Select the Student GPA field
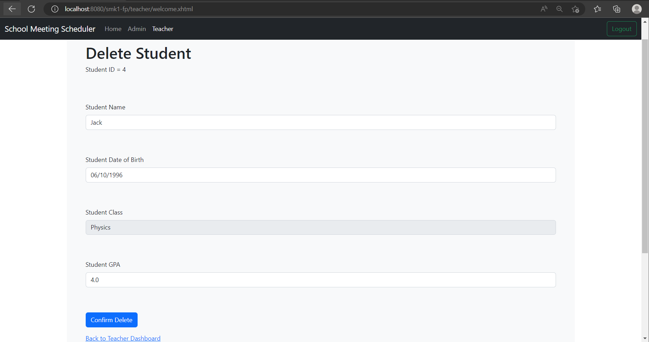Image resolution: width=649 pixels, height=342 pixels. pos(320,280)
